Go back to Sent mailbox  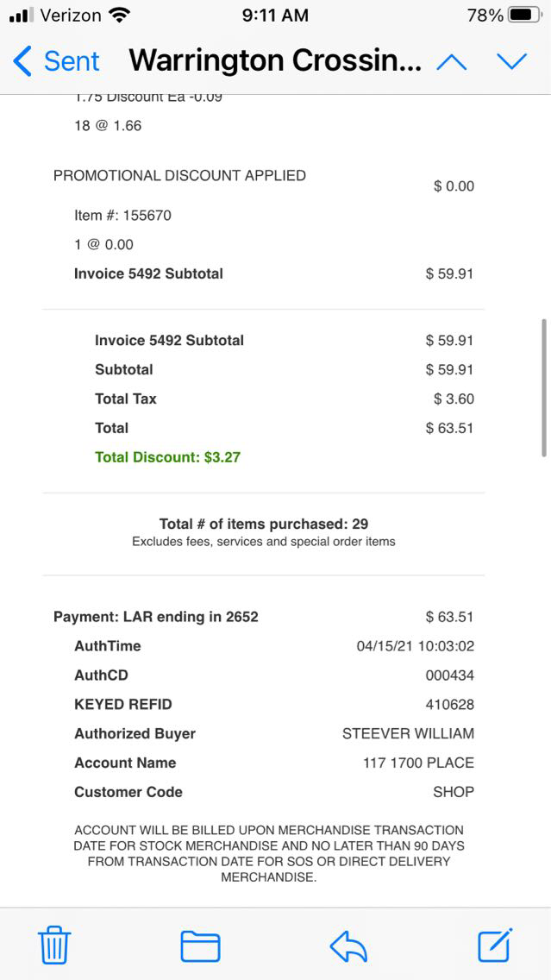(71, 61)
